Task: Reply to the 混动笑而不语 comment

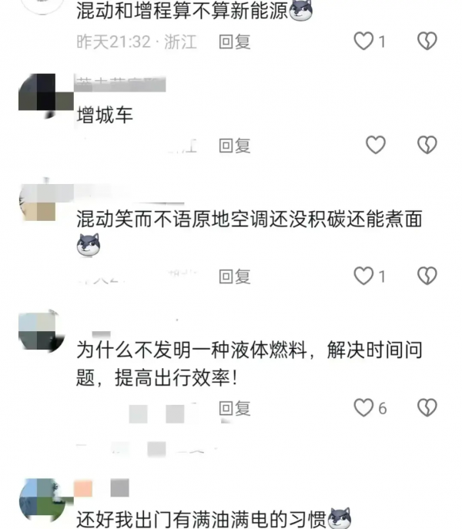Action: point(235,276)
